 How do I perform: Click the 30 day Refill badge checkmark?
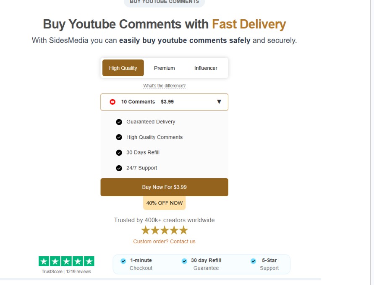coord(184,261)
